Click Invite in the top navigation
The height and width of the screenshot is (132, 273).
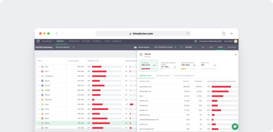(x=107, y=41)
